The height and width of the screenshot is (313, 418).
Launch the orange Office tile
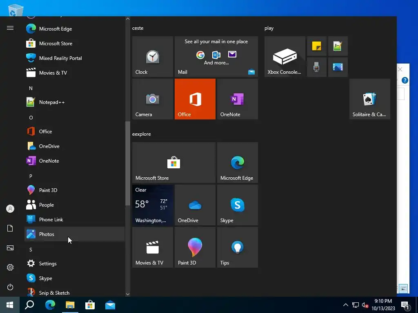tap(195, 99)
